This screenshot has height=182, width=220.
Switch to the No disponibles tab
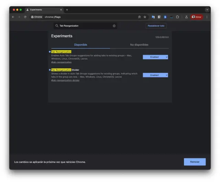click(139, 45)
